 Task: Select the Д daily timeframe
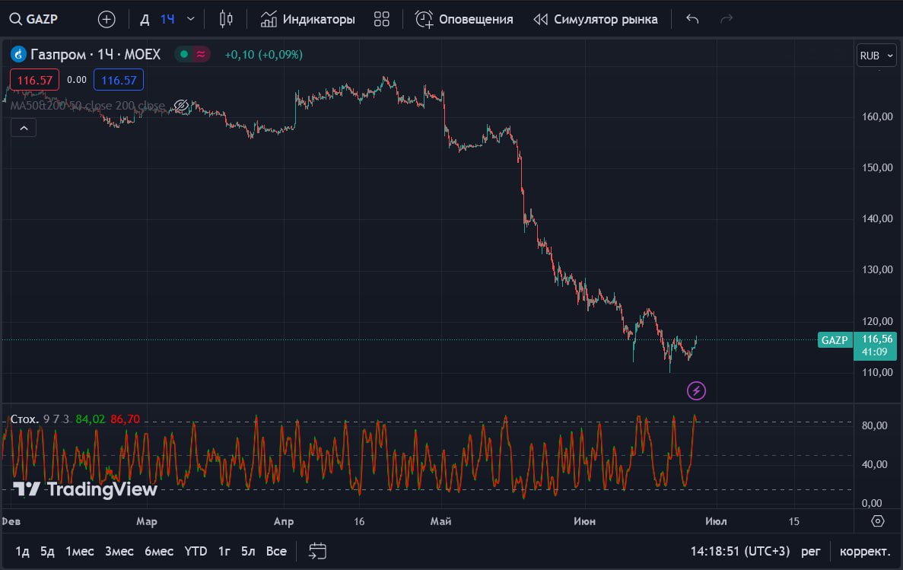click(x=145, y=20)
